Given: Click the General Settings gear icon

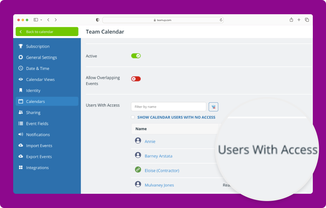Looking at the screenshot, I should click(21, 57).
